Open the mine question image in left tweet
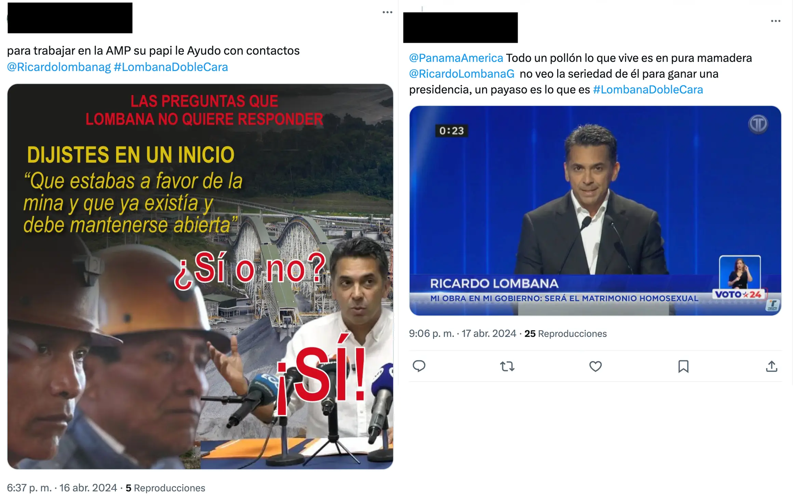Image resolution: width=793 pixels, height=504 pixels. click(x=200, y=276)
